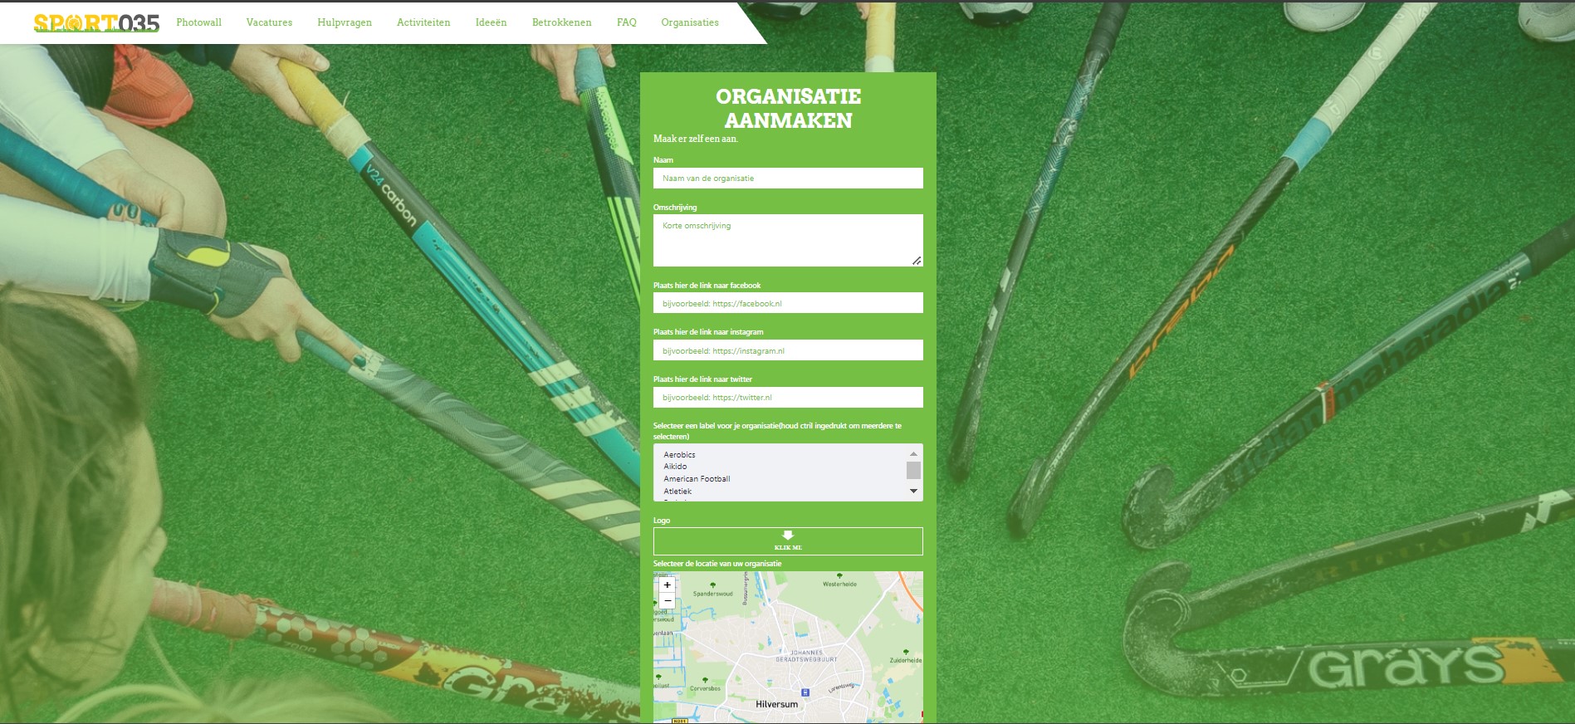Open the FAQ page

click(x=626, y=22)
